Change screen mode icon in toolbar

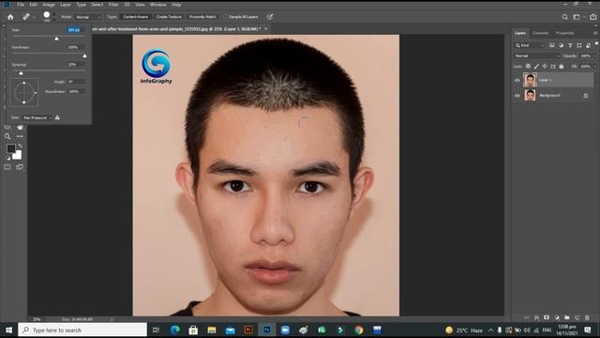tap(20, 167)
